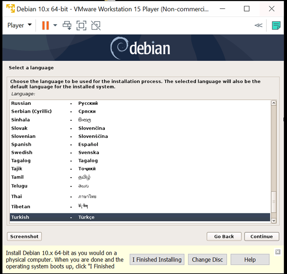Suspend the VM with the pause icon
The width and height of the screenshot is (287, 274).
click(x=46, y=25)
